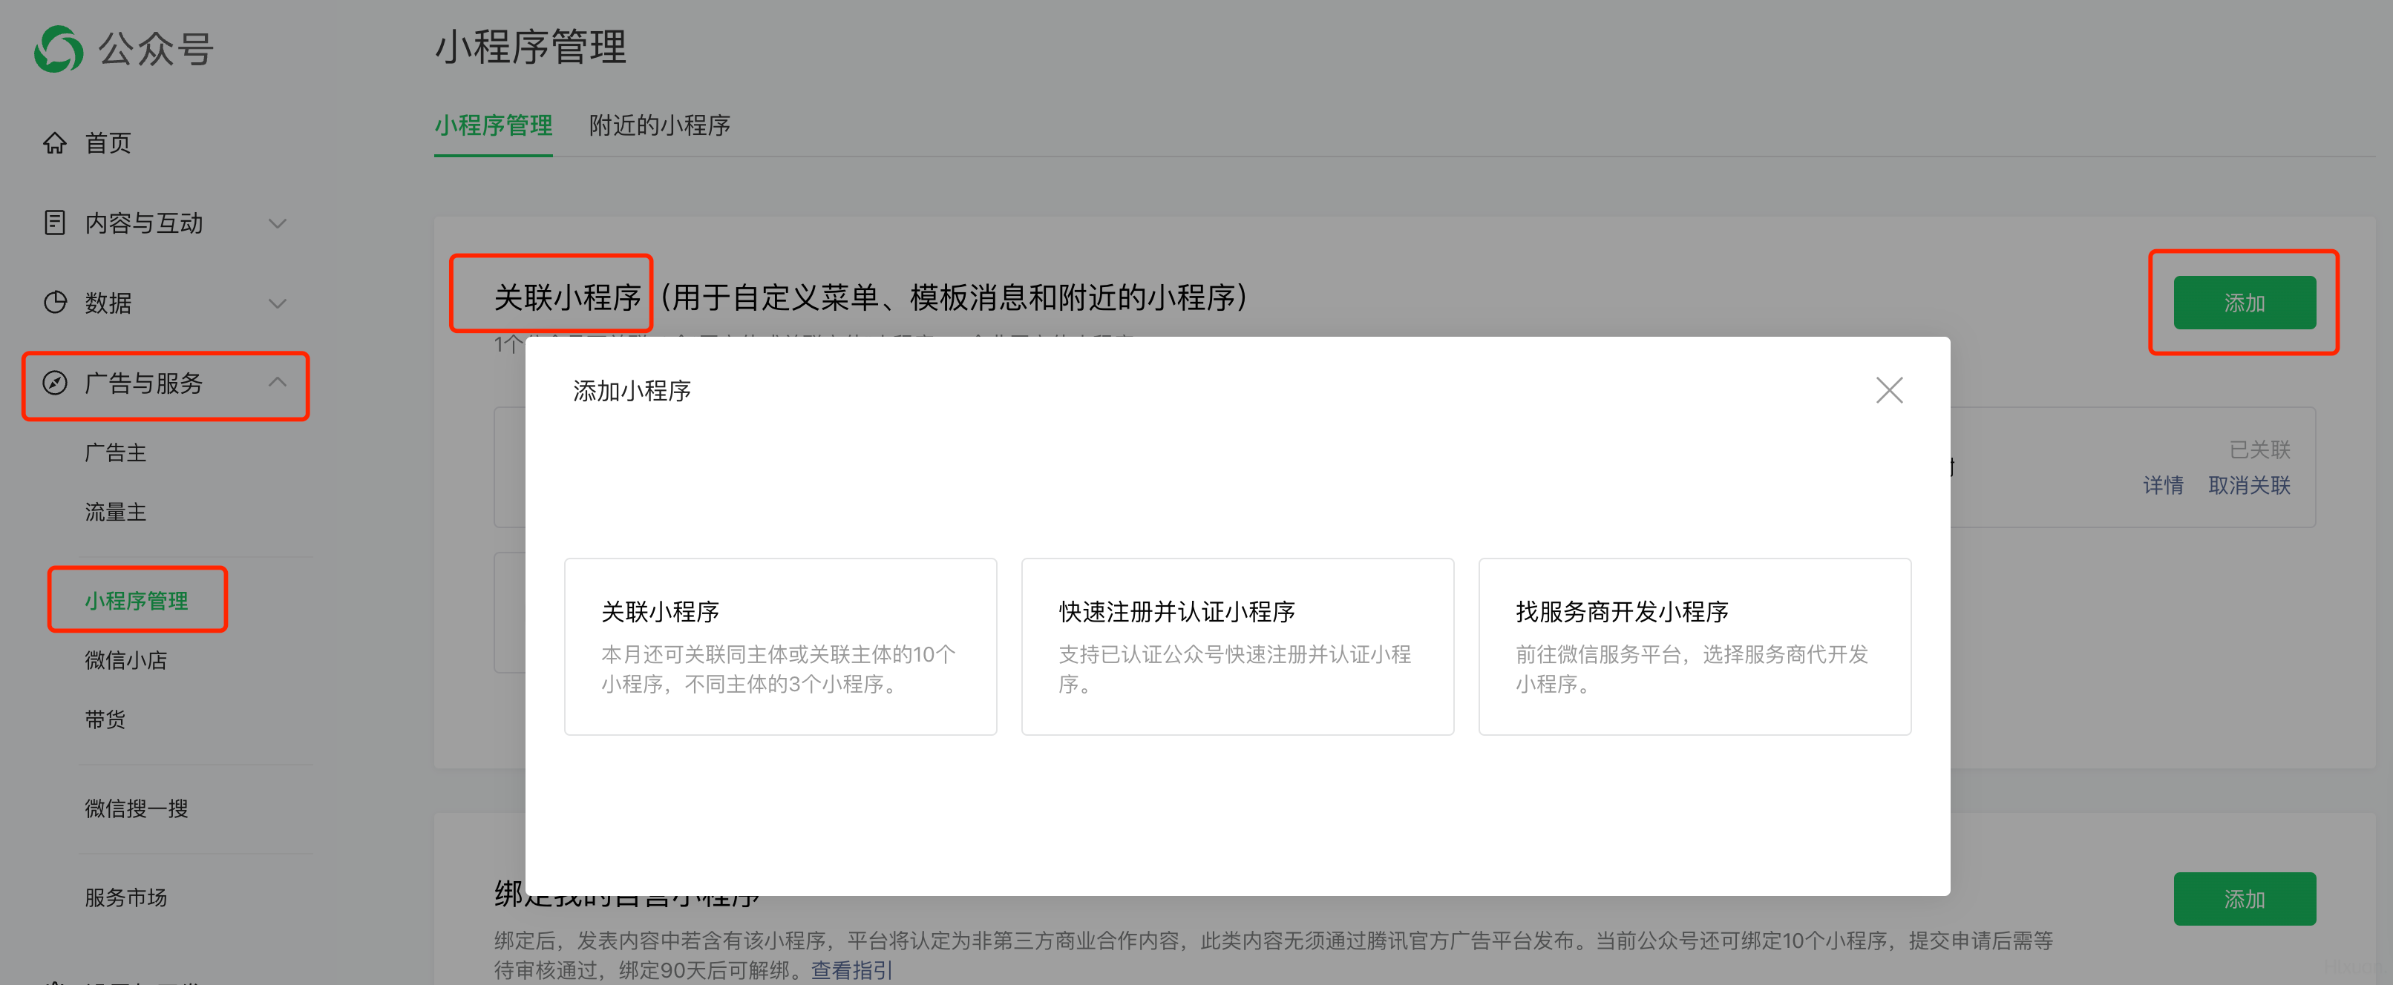
Task: Click the 取消关联 link
Action: pyautogui.click(x=2248, y=486)
